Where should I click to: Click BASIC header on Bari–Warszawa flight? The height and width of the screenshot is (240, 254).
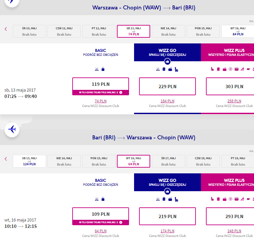coord(100,182)
